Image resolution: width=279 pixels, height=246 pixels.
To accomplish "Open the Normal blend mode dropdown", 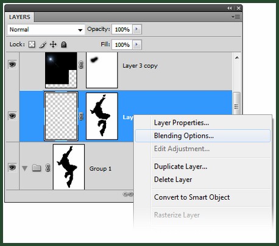I will pyautogui.click(x=46, y=30).
